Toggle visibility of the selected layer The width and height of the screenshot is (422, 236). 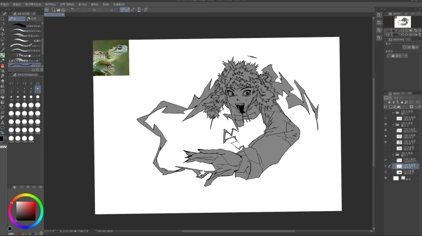click(x=386, y=166)
